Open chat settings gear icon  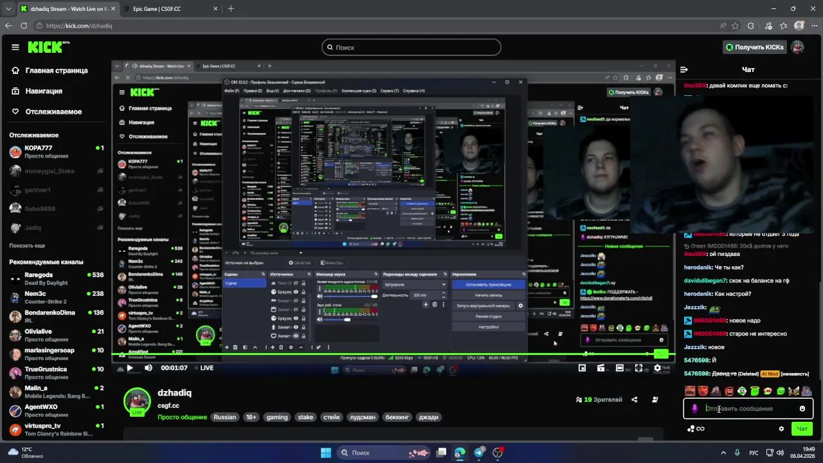click(781, 429)
